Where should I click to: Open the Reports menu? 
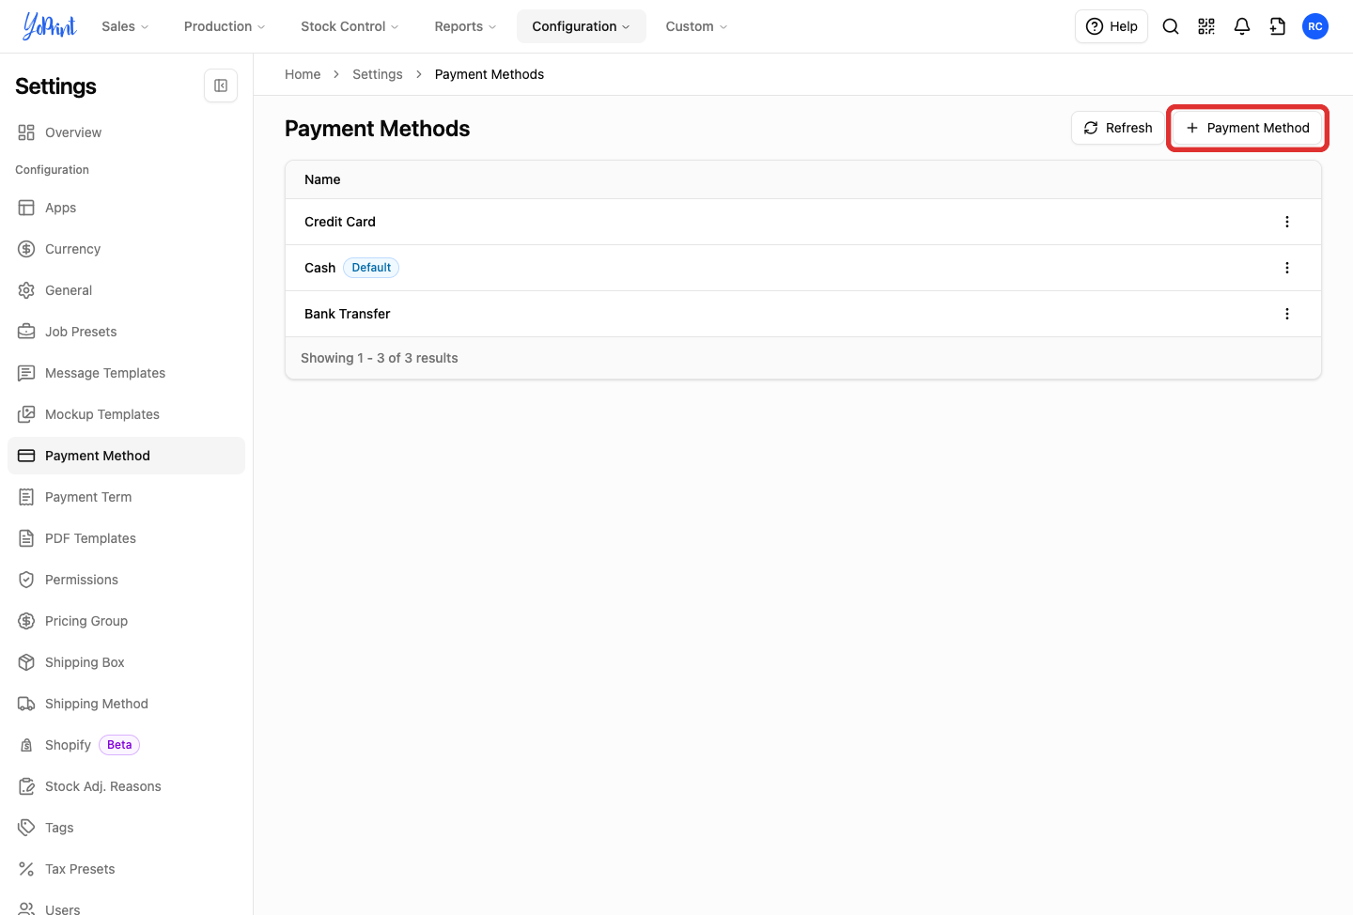click(x=465, y=26)
